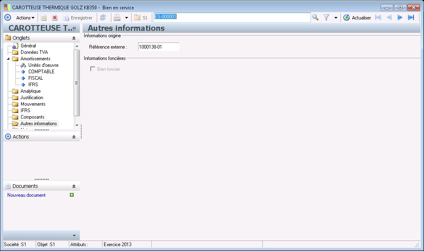The width and height of the screenshot is (424, 251).
Task: Collapse the Amortissements tree node
Action: [8, 59]
